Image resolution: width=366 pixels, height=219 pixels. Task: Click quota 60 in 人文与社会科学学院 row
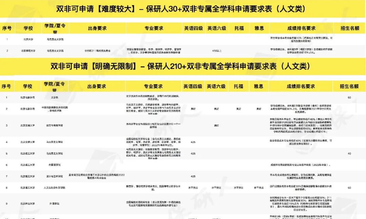coord(349,188)
